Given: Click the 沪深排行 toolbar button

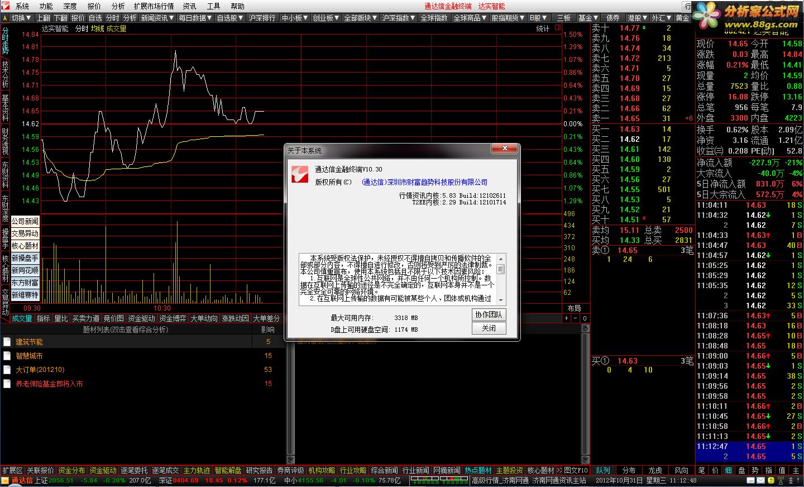Looking at the screenshot, I should pyautogui.click(x=262, y=18).
